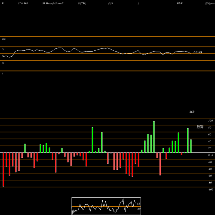
Task: Click the 30 label on RSI axis
Action: [3, 63]
